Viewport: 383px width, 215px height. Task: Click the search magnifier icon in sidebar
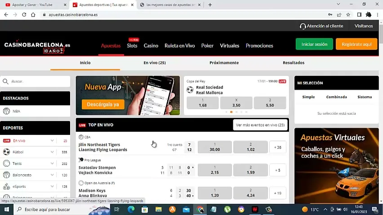[5, 82]
